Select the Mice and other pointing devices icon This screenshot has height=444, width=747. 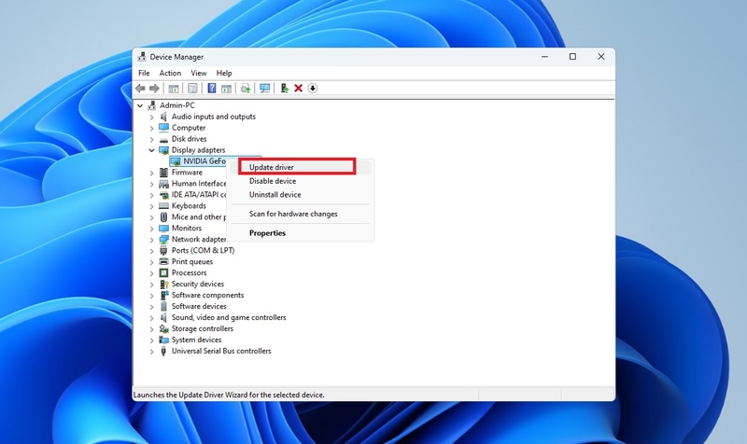[x=163, y=217]
